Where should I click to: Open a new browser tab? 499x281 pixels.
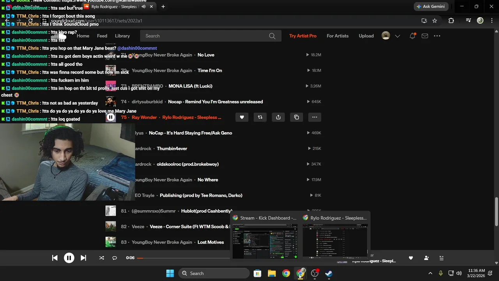[x=163, y=7]
